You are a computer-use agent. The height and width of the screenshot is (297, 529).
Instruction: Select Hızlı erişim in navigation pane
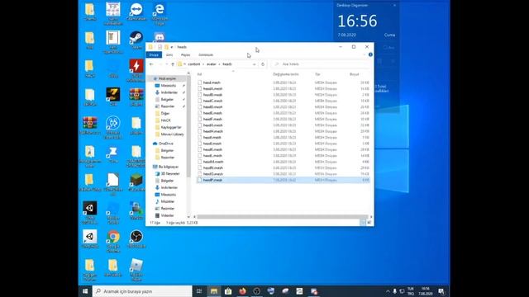click(167, 78)
